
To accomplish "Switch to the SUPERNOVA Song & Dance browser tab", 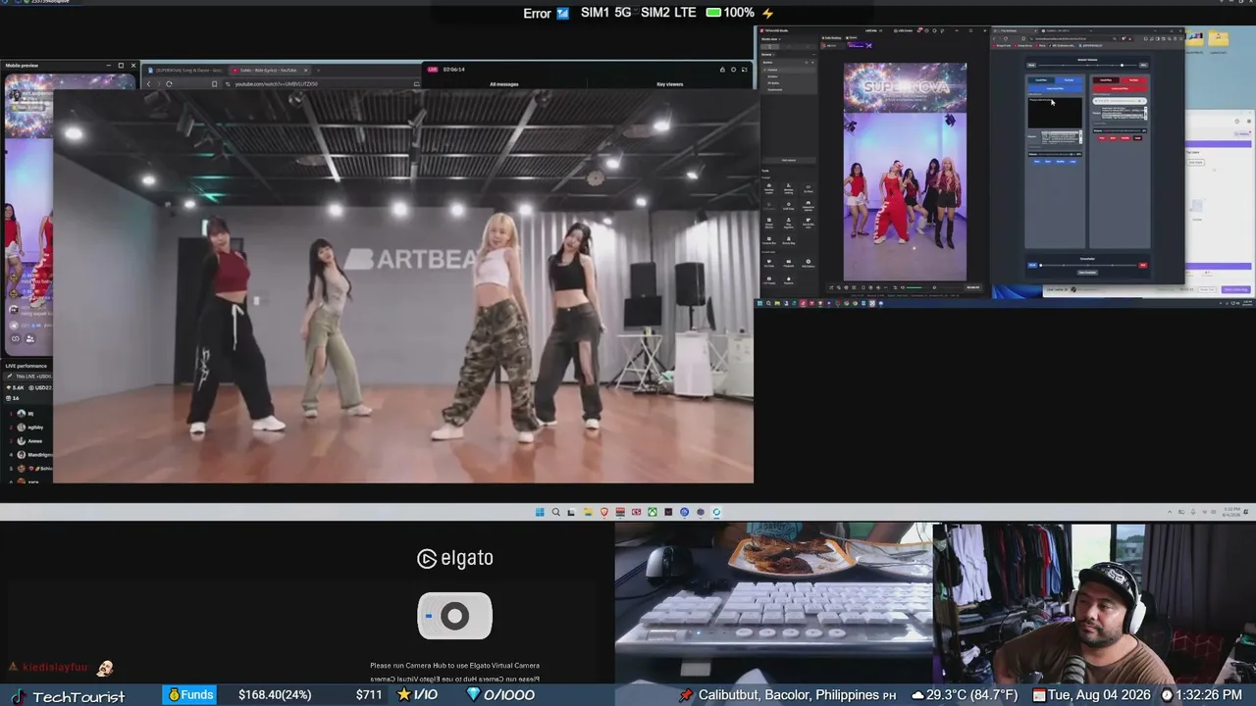I will [185, 71].
